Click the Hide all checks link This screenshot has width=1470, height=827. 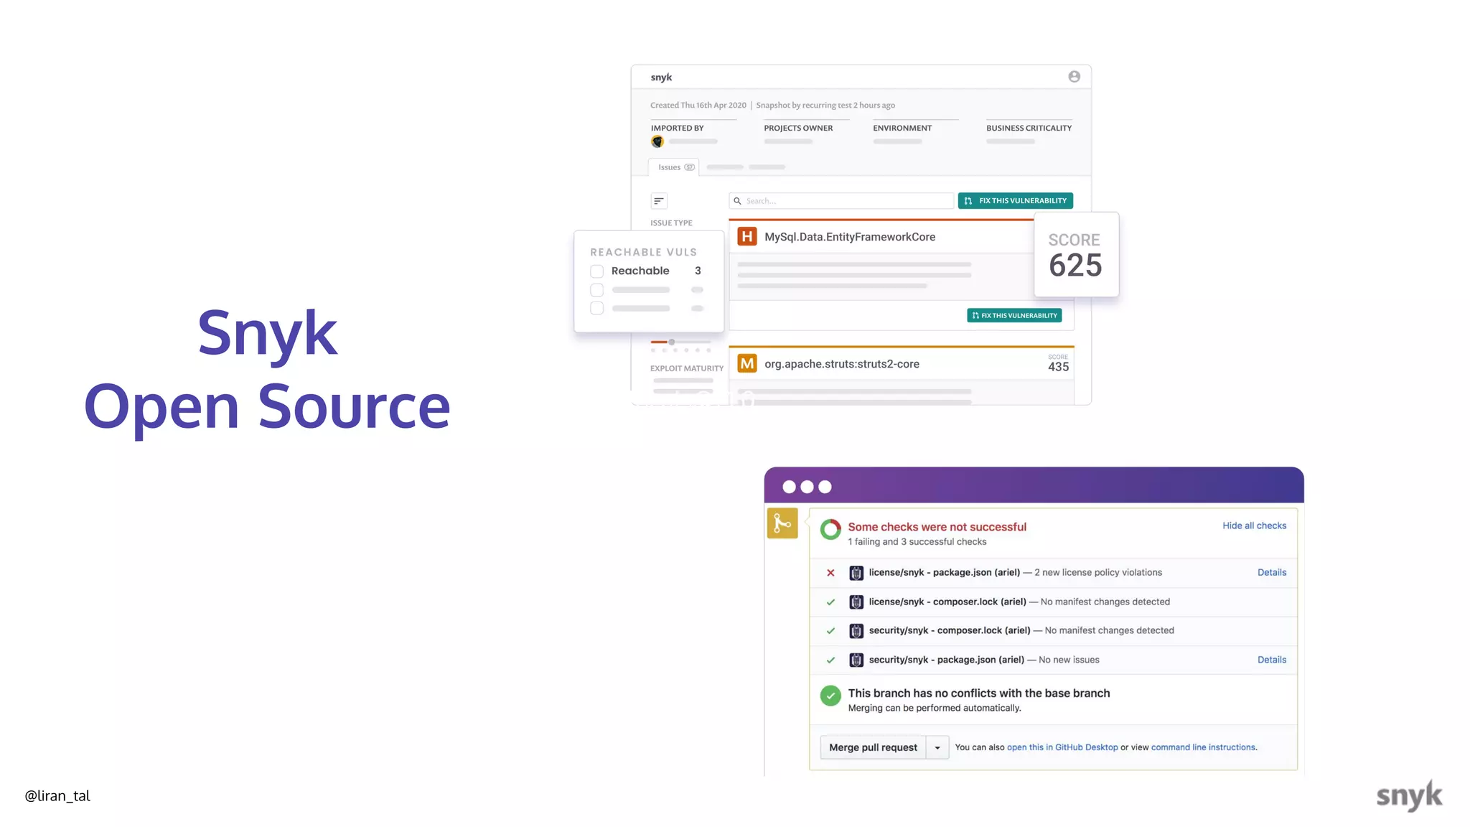[1254, 525]
